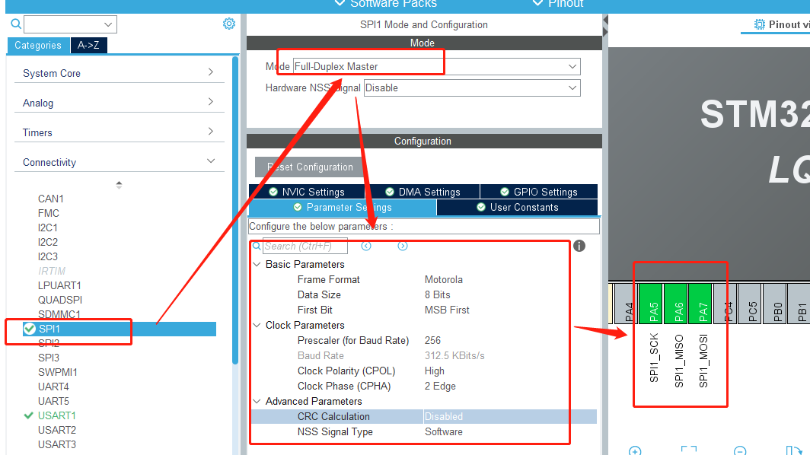The width and height of the screenshot is (810, 455).
Task: Select FMC in the Connectivity list
Action: tap(49, 213)
